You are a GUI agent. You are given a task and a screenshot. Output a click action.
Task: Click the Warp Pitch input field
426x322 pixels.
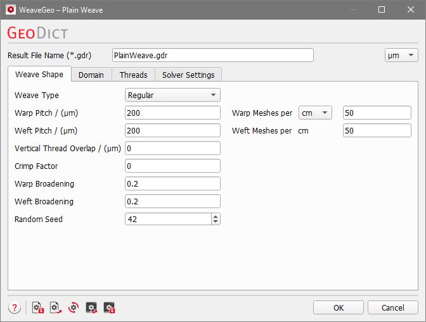point(172,113)
